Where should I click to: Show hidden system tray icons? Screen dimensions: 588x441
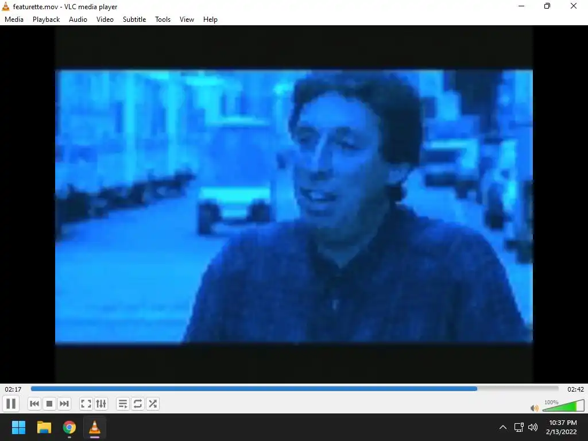click(x=503, y=427)
